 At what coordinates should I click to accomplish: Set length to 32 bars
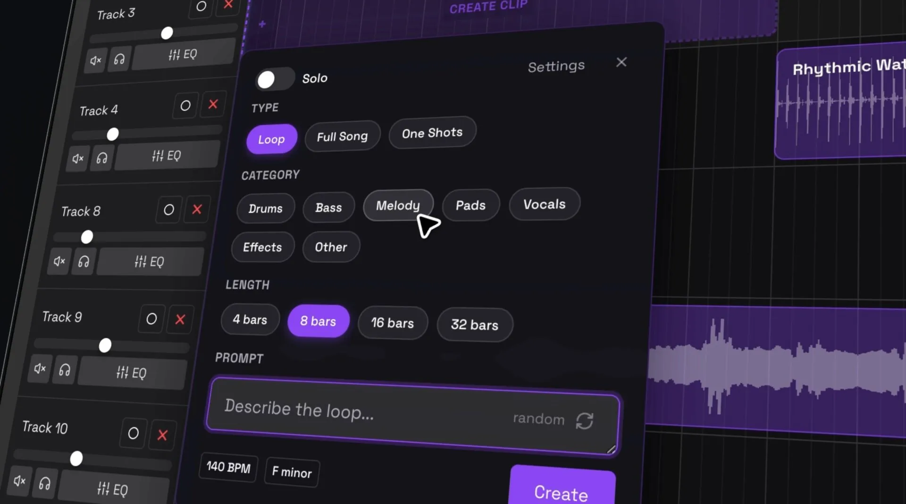(x=475, y=325)
